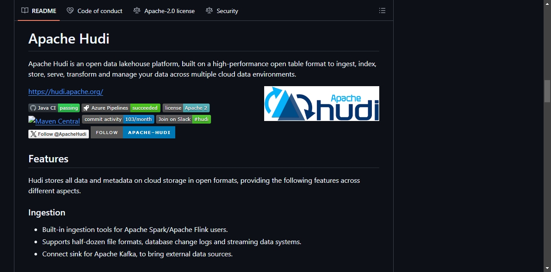The image size is (551, 272).
Task: Click the 'Supports half-dozen file formats' bullet
Action: [x=172, y=242]
